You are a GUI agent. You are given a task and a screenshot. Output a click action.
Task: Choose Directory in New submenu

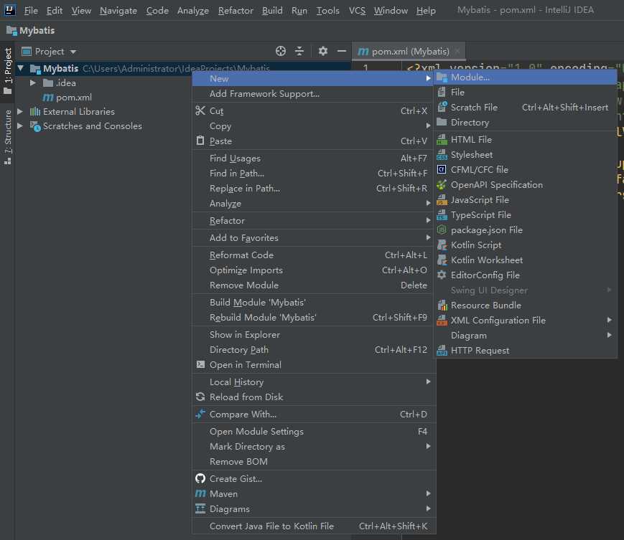[526, 122]
